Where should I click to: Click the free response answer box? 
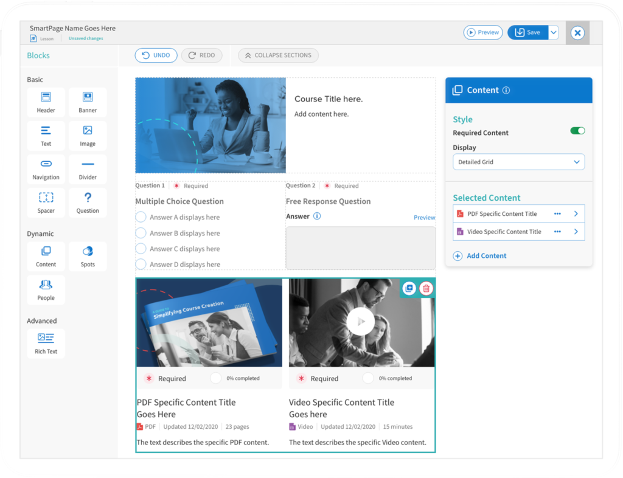pyautogui.click(x=360, y=248)
